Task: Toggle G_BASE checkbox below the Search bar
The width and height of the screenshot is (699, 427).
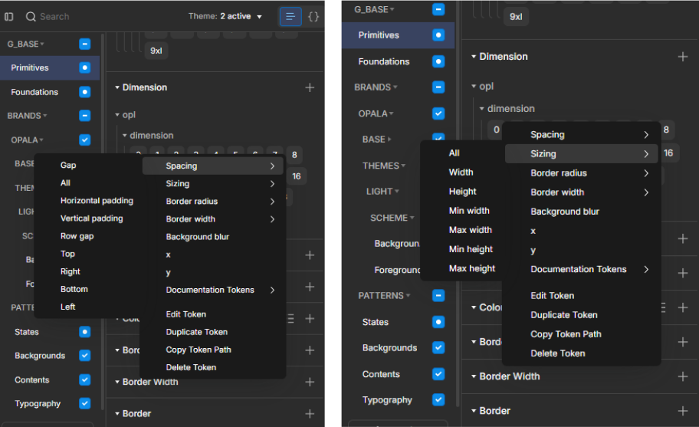Action: [x=84, y=44]
